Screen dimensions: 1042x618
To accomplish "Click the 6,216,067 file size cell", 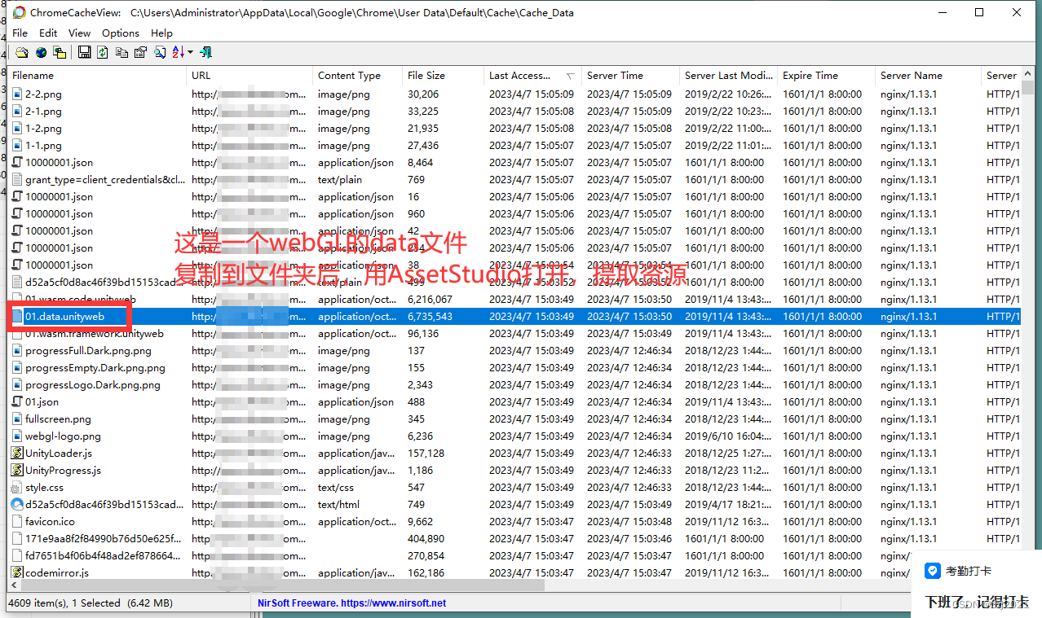I will [x=430, y=299].
